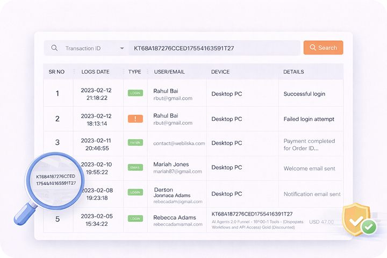Open the Failed login attempt details
This screenshot has height=258, width=387.
tap(309, 119)
